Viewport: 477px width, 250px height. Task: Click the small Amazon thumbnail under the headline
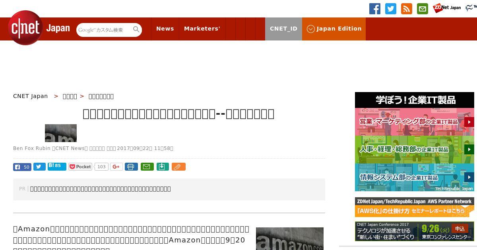click(x=61, y=133)
